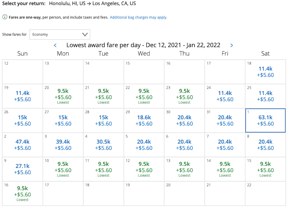Pick Jan 4 fare of 30.5k
Image resolution: width=288 pixels, height=207 pixels.
tap(103, 145)
